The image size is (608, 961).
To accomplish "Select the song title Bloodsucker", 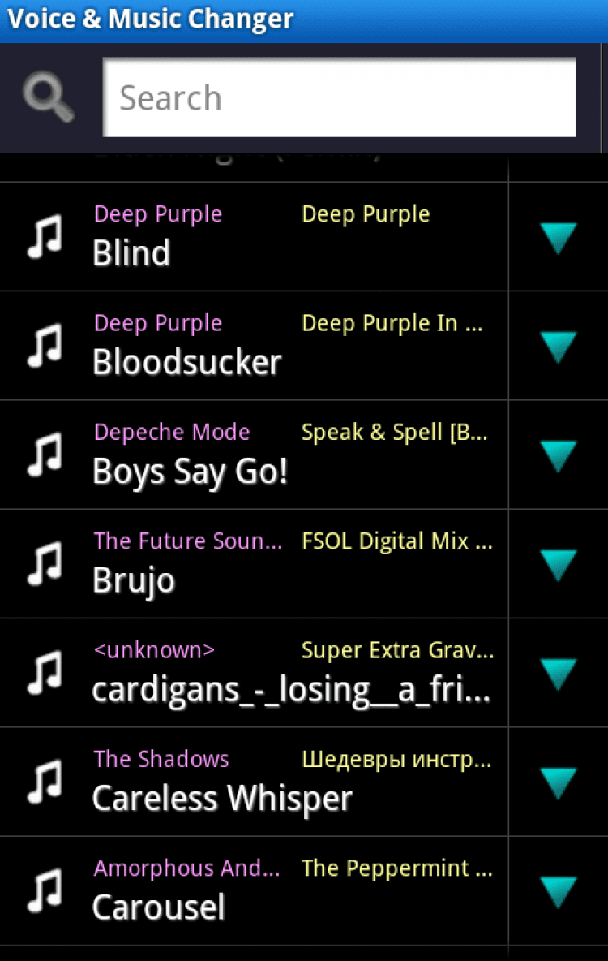I will coord(186,362).
